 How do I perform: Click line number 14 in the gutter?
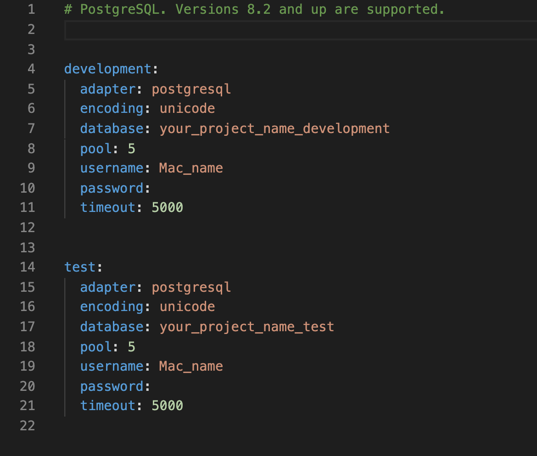coord(28,267)
